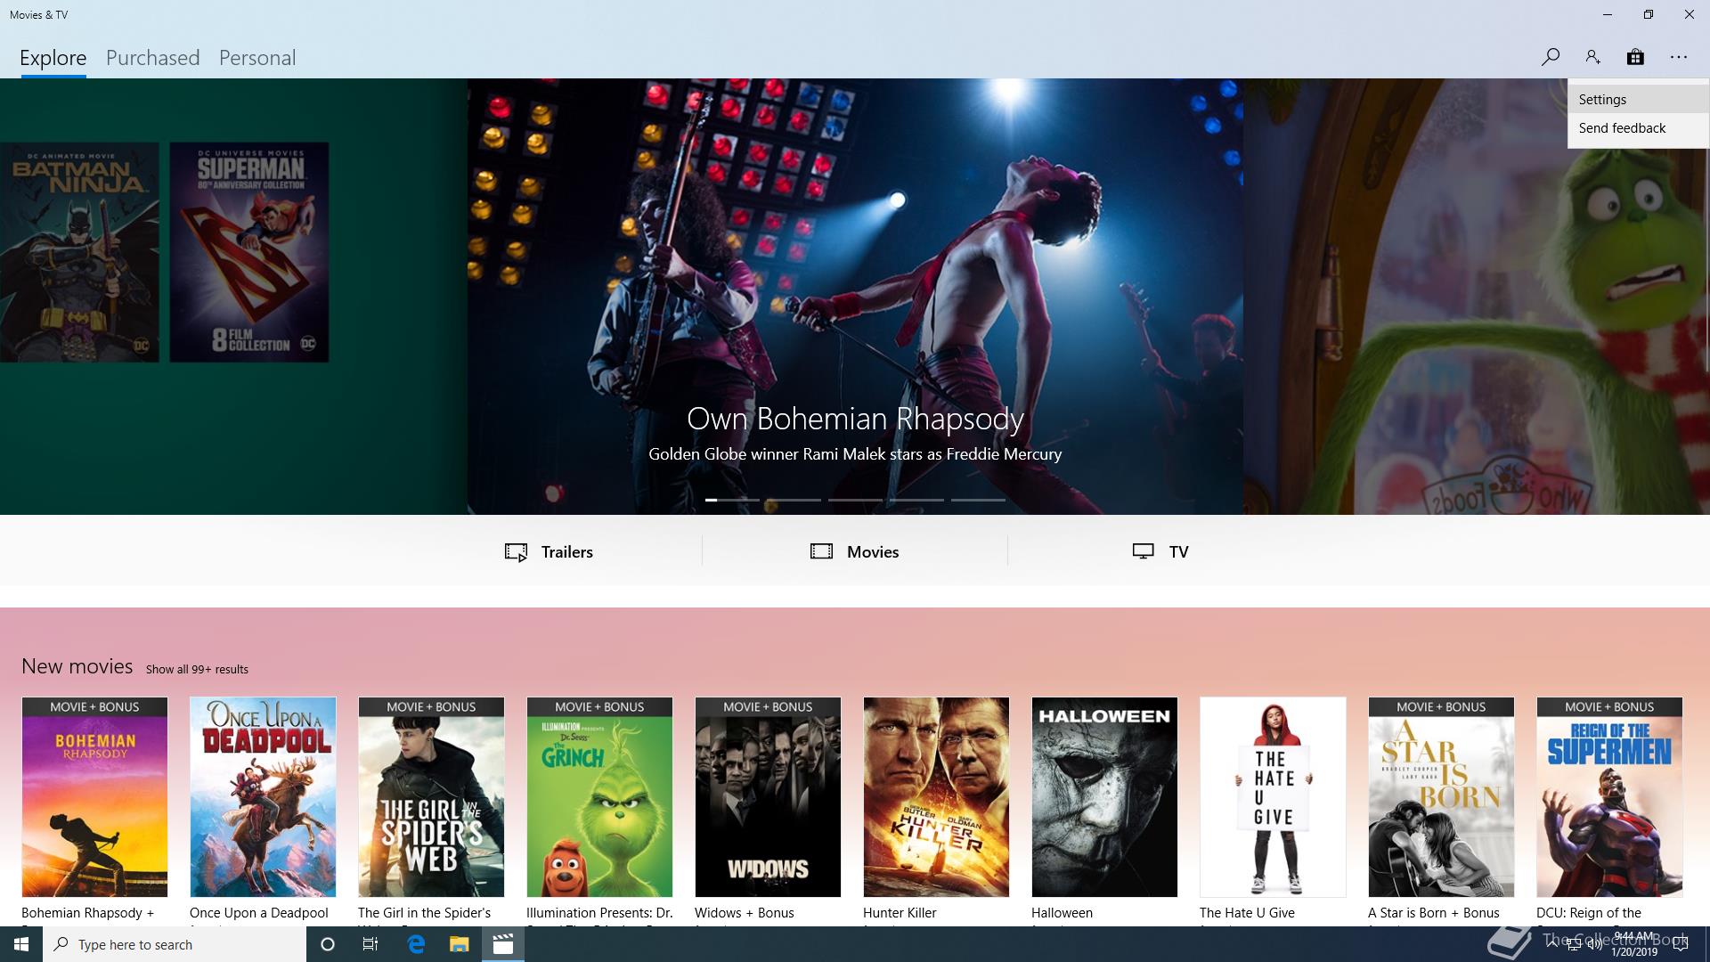This screenshot has height=962, width=1710.
Task: Show the Grinch carousel slide on right
Action: (1477, 297)
